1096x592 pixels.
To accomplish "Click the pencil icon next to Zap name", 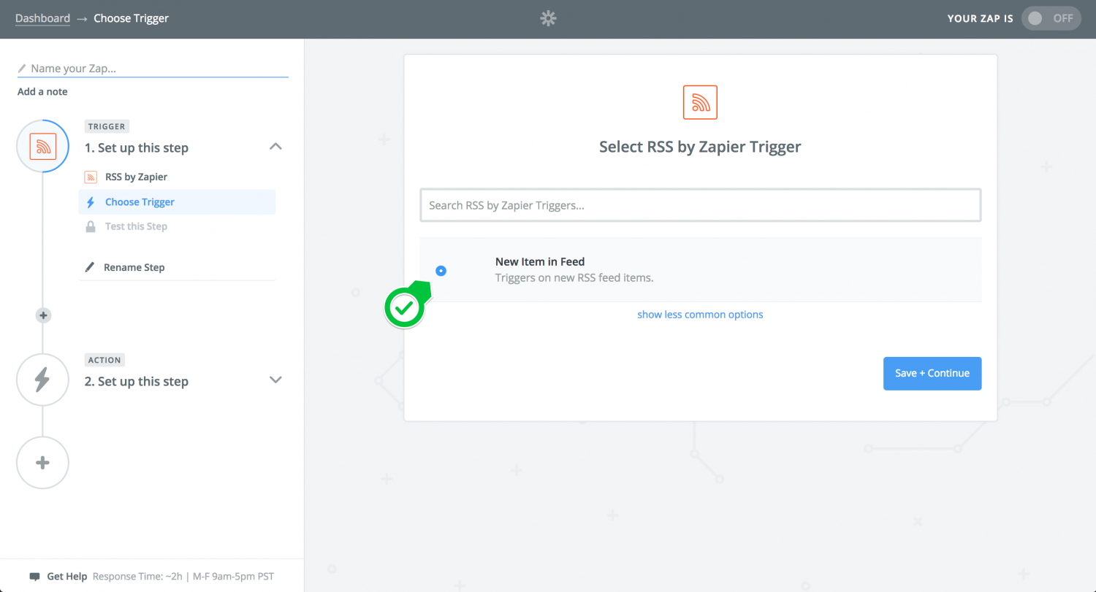I will tap(22, 69).
